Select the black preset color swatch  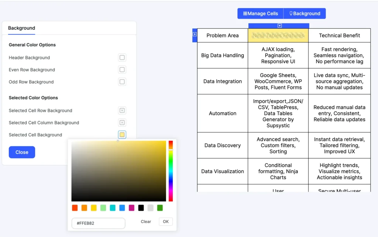[141, 208]
